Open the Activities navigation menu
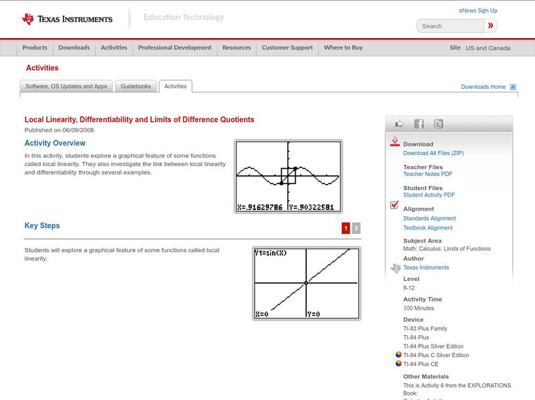This screenshot has height=400, width=535. point(114,47)
